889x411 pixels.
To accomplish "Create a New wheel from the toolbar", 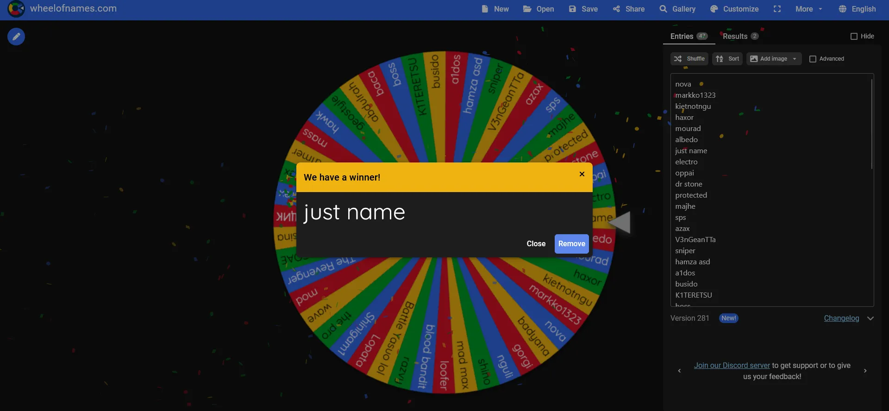I will [x=495, y=9].
